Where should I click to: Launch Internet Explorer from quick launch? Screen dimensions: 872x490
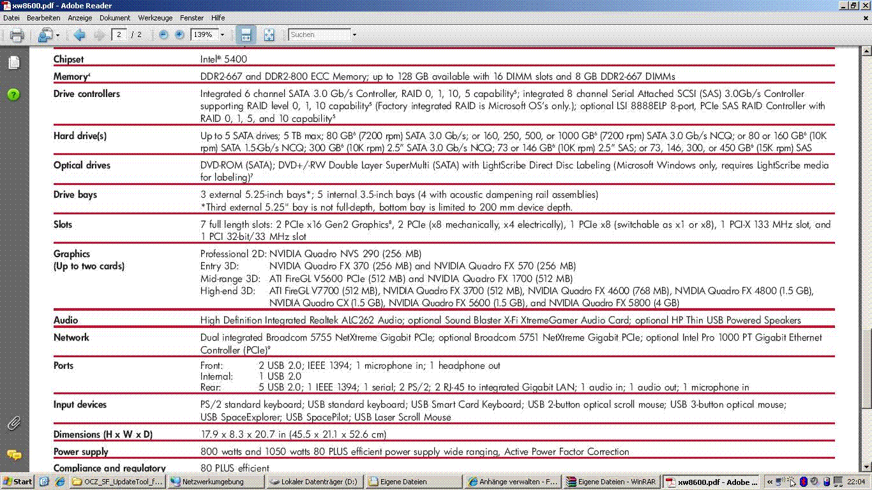pyautogui.click(x=61, y=482)
